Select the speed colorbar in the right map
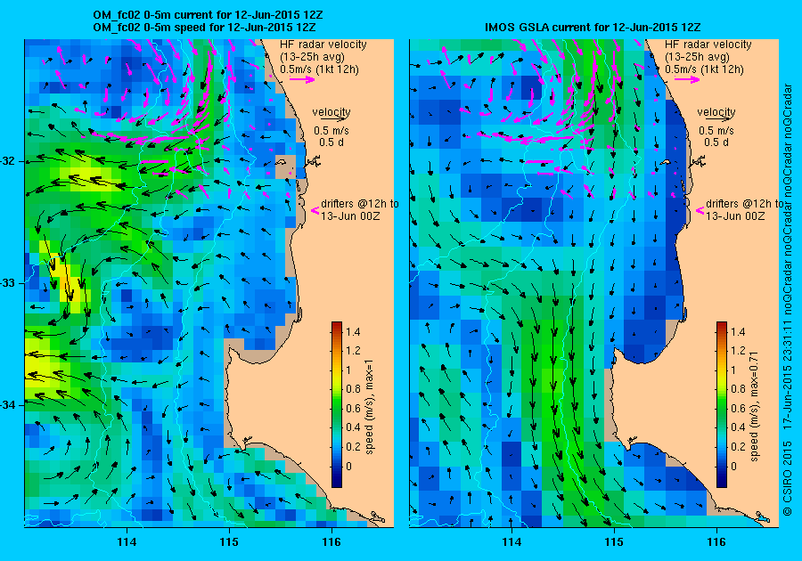802x561 pixels. coord(722,404)
